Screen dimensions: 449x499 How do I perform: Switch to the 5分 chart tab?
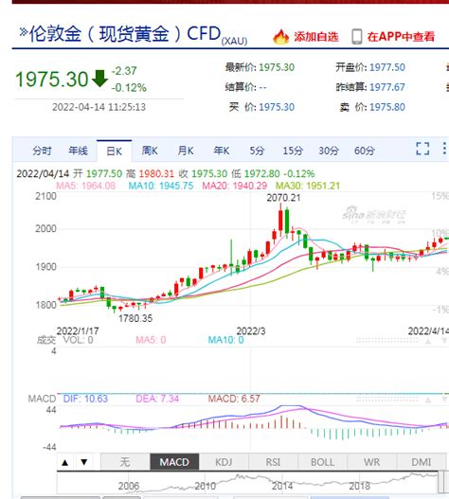click(x=257, y=151)
